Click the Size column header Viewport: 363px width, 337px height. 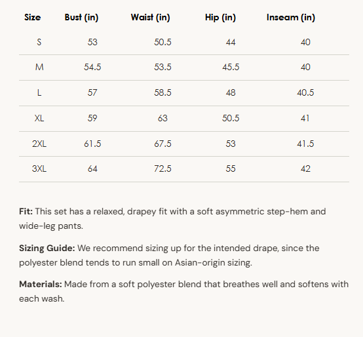32,17
